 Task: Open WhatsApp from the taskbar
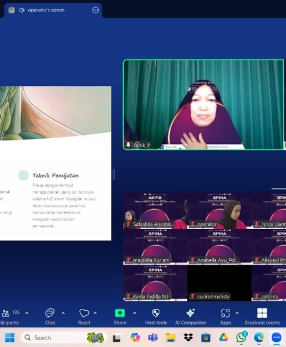[241, 338]
